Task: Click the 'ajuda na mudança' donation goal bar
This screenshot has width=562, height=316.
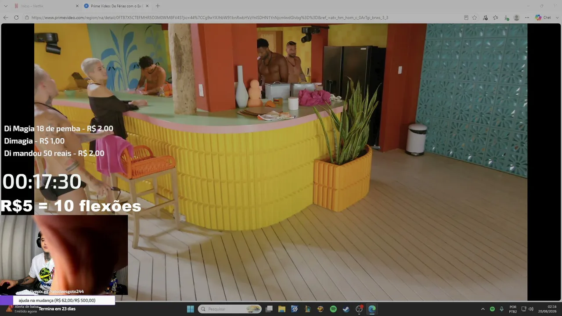Action: click(57, 300)
